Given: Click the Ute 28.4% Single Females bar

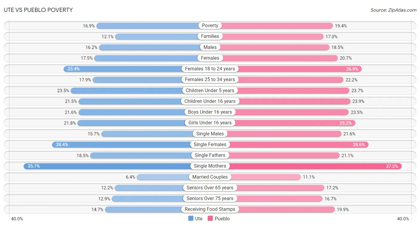Looking at the screenshot, I should [131, 145].
